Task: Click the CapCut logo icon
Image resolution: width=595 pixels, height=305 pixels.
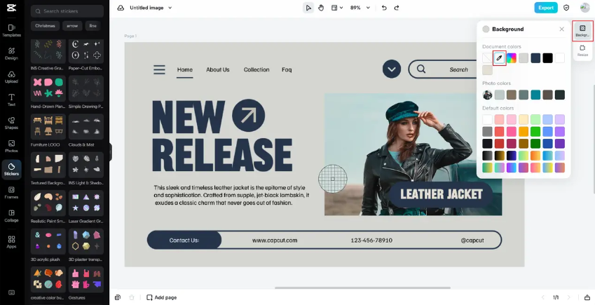Action: point(11,8)
